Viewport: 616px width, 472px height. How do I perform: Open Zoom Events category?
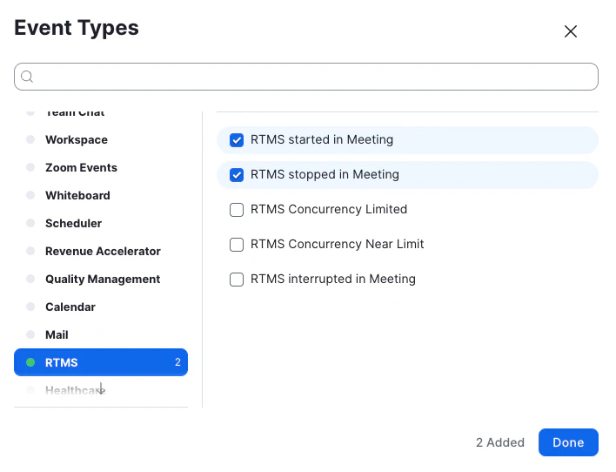[81, 168]
